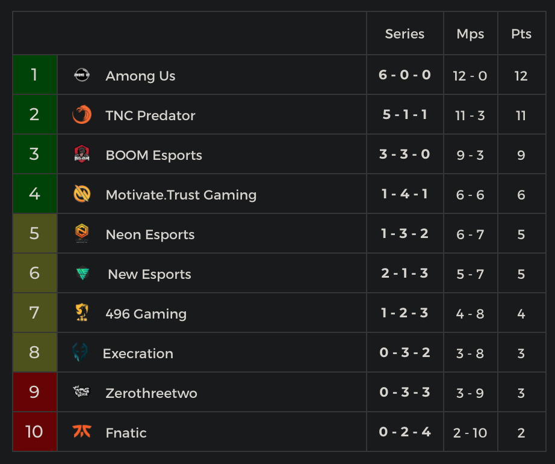Image resolution: width=555 pixels, height=464 pixels.
Task: Open the Among Us team link
Action: click(x=140, y=76)
